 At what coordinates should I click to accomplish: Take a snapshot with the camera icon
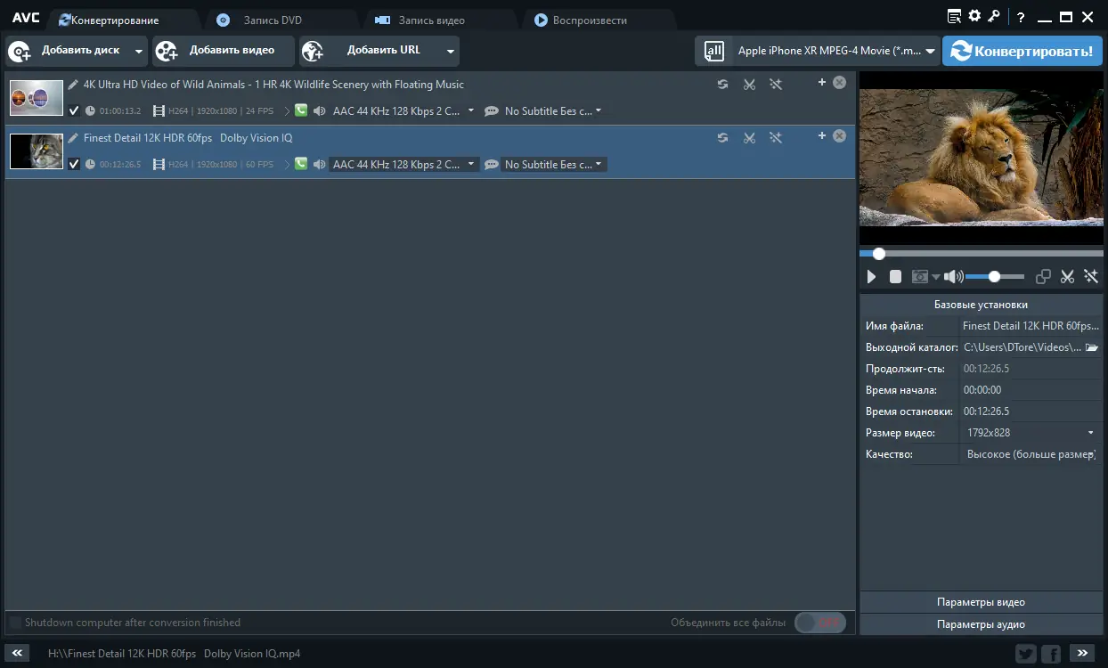pos(920,277)
